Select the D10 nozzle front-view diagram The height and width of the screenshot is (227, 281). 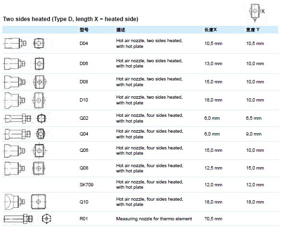pyautogui.click(x=39, y=100)
